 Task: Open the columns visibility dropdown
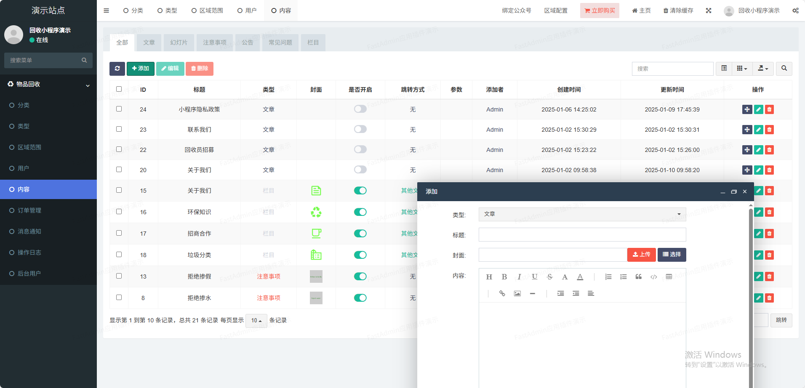coord(742,69)
